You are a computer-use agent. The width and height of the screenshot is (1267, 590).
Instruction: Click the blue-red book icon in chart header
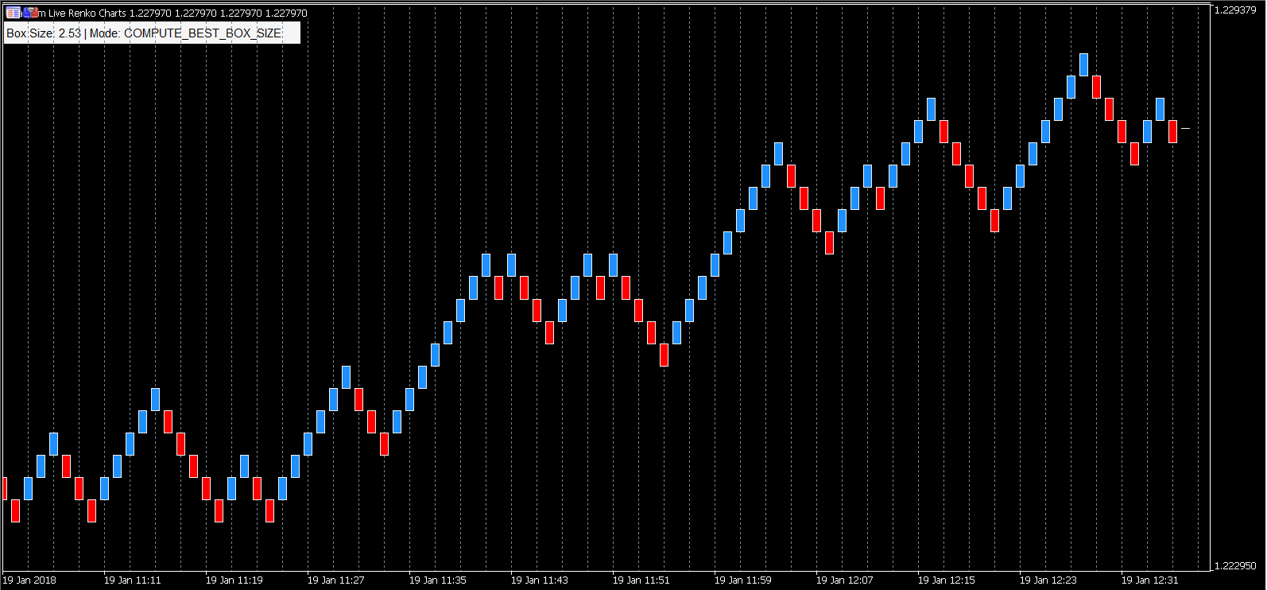click(31, 13)
